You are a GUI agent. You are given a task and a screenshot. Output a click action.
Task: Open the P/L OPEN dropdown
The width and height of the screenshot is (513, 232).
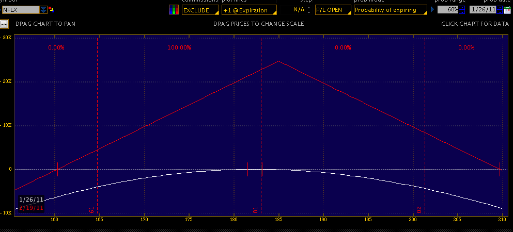coord(333,10)
